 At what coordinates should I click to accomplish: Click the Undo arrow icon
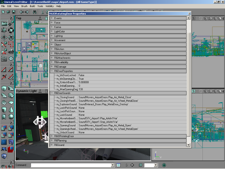tap(22, 12)
